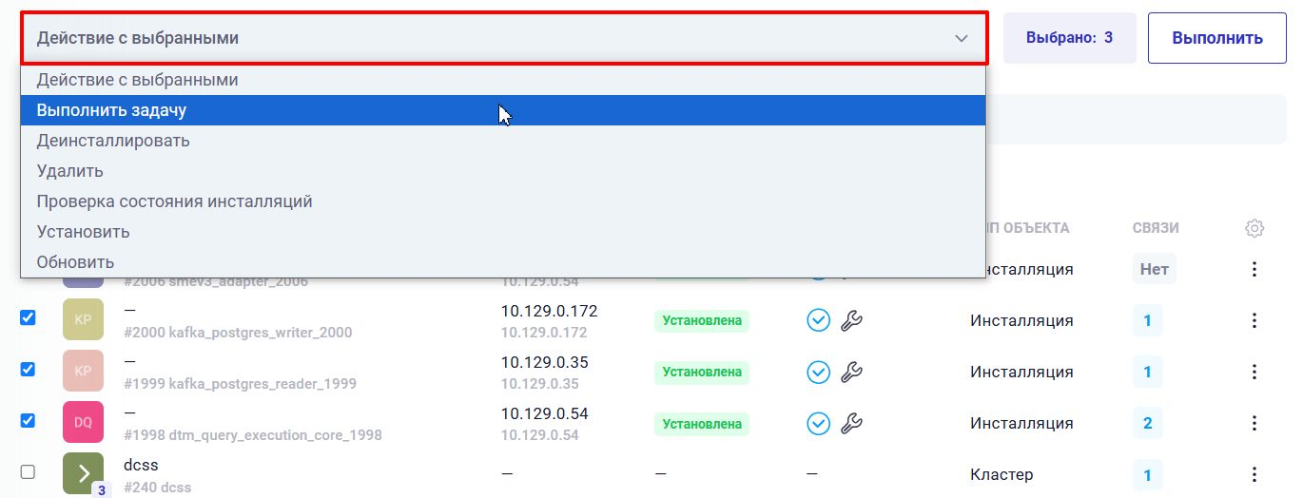Screen dimensions: 1303x498
Task: Uncheck the kafka_postgres_reader_1999 checkbox
Action: [29, 370]
